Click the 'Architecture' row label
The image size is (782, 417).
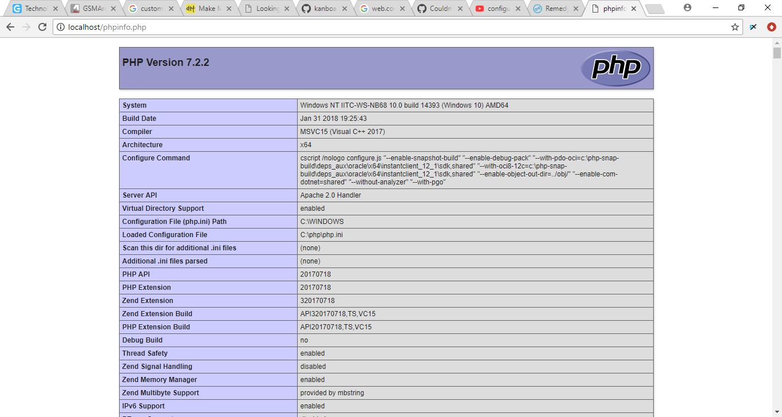pyautogui.click(x=143, y=145)
